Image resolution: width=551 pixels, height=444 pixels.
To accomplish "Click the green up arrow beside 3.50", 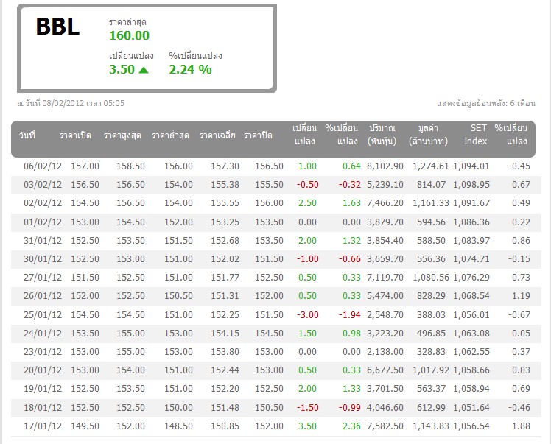I will (144, 70).
